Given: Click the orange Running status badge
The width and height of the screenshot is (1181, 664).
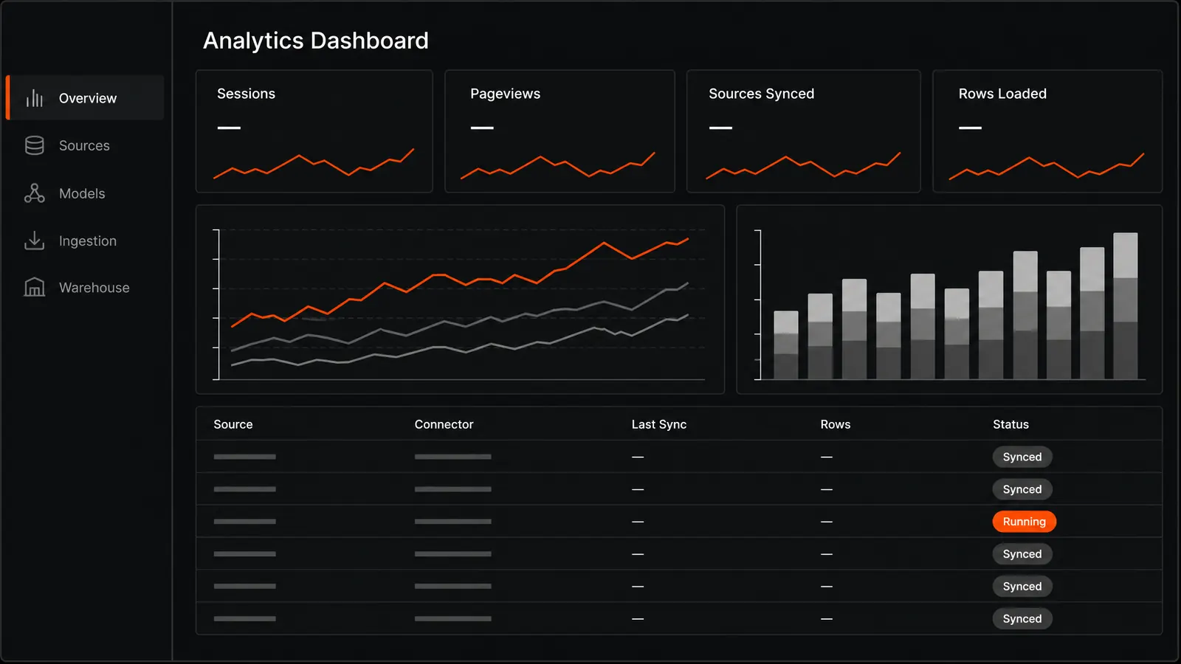Looking at the screenshot, I should tap(1025, 522).
